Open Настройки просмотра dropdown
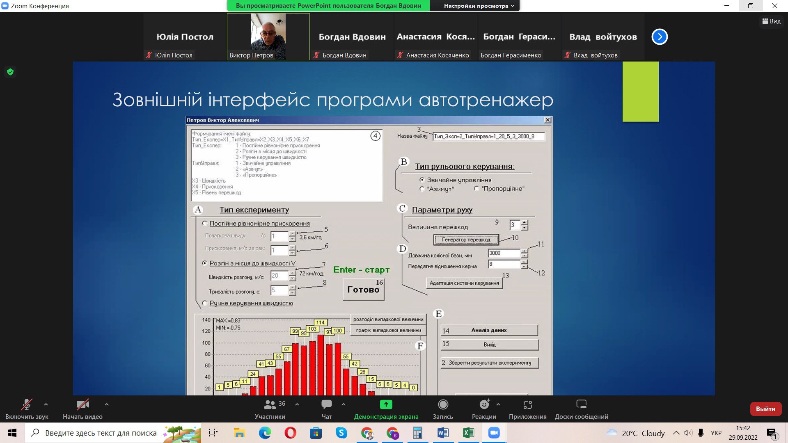This screenshot has height=443, width=788. tap(479, 6)
